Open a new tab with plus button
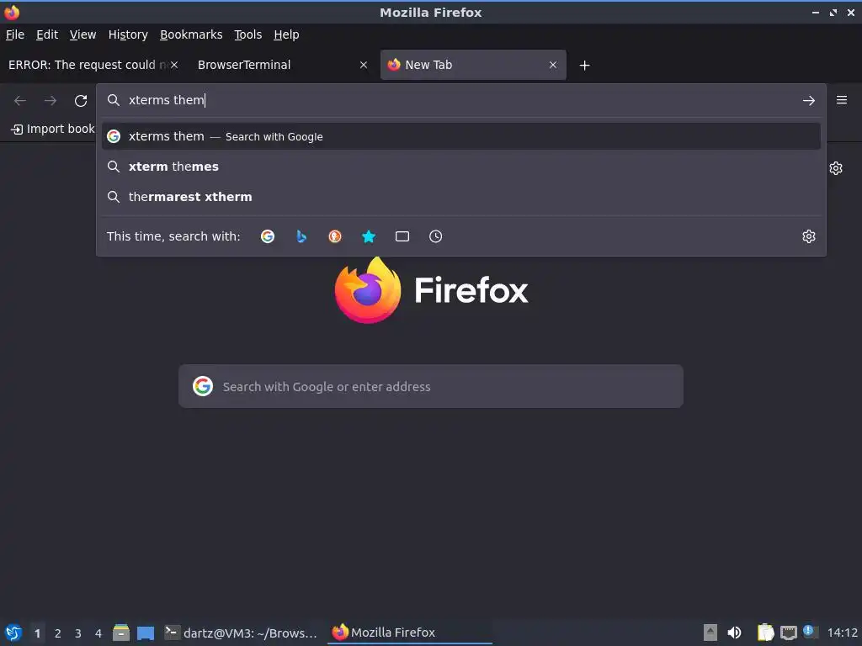Image resolution: width=862 pixels, height=646 pixels. [584, 66]
